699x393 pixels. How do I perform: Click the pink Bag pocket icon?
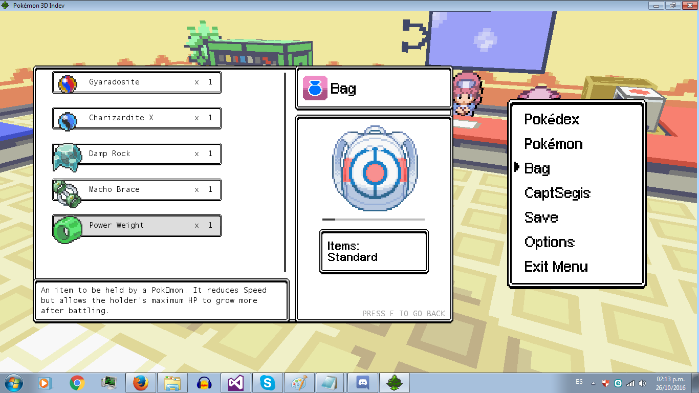[315, 88]
